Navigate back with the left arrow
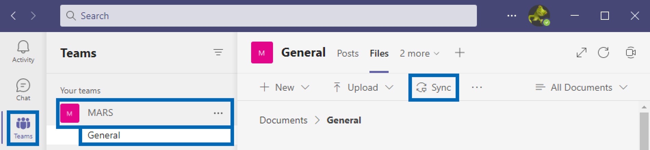 click(x=13, y=16)
